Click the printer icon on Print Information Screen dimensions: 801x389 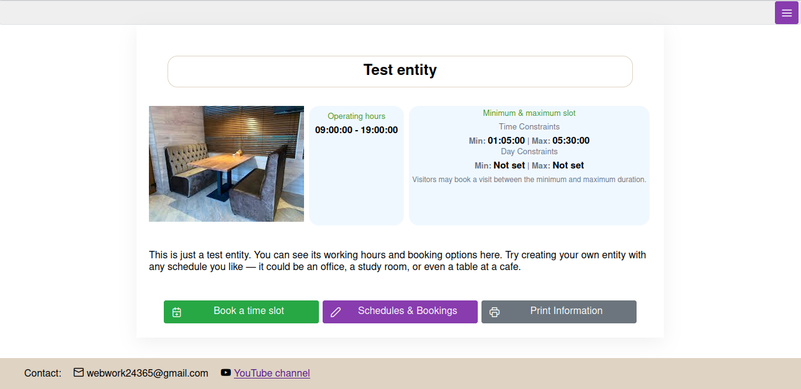[x=494, y=312]
